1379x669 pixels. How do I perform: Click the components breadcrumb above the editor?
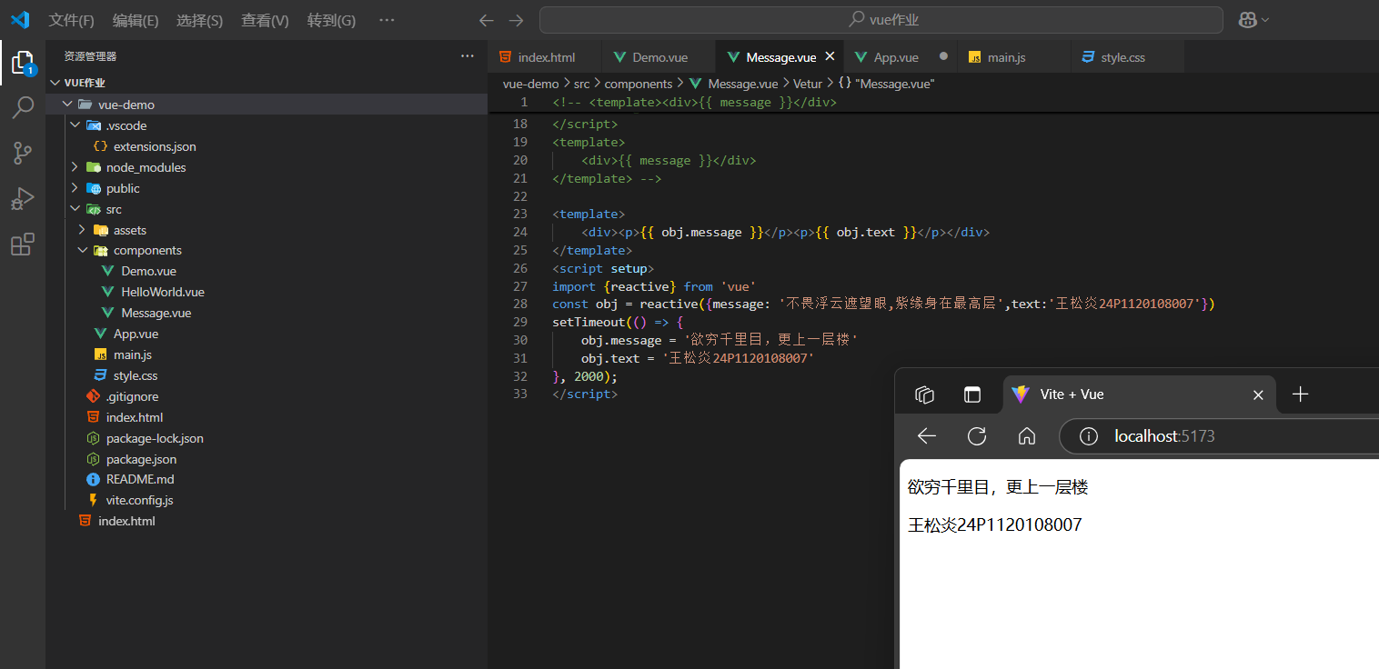click(639, 84)
